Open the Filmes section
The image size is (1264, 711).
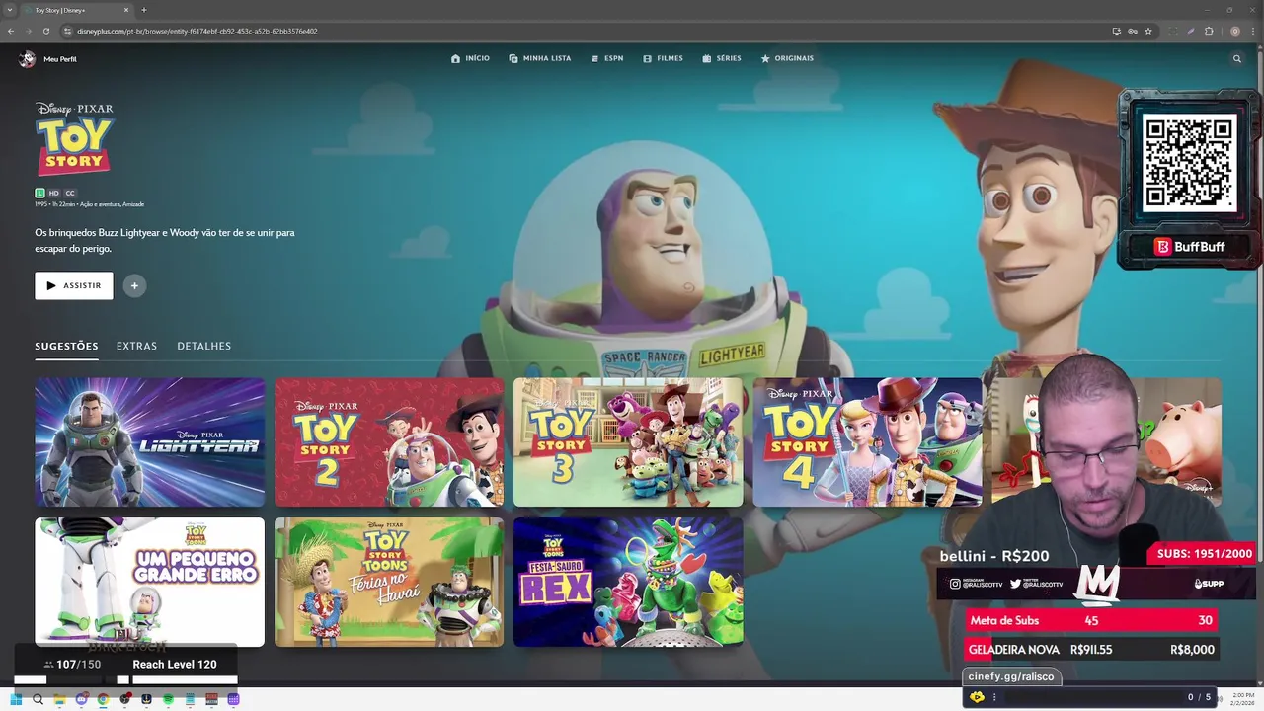tap(663, 59)
